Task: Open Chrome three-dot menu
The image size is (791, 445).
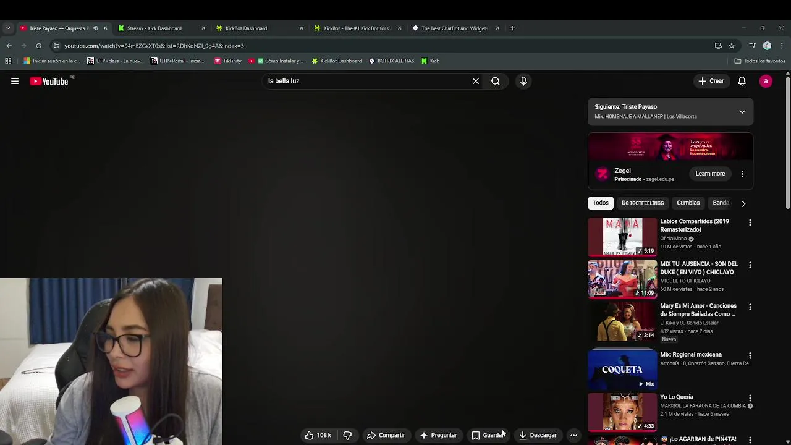Action: pyautogui.click(x=782, y=46)
